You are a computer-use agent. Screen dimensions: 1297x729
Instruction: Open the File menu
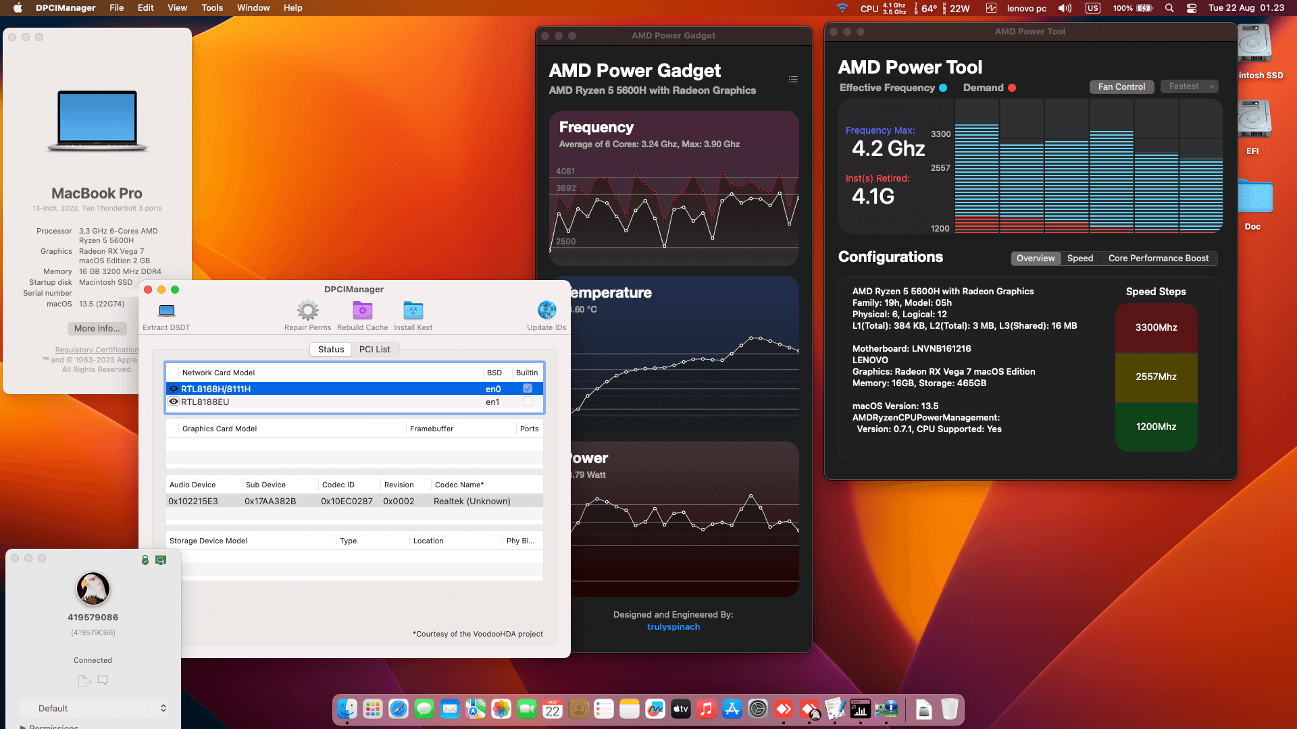(117, 8)
